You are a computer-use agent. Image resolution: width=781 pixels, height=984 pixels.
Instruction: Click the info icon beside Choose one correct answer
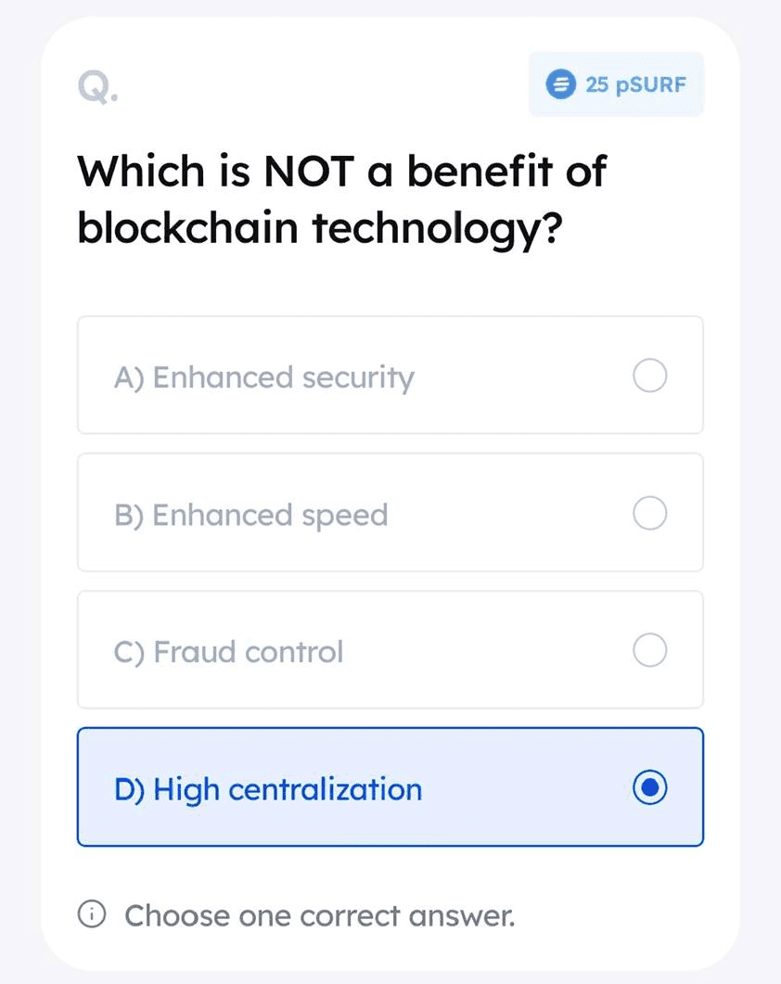click(92, 914)
